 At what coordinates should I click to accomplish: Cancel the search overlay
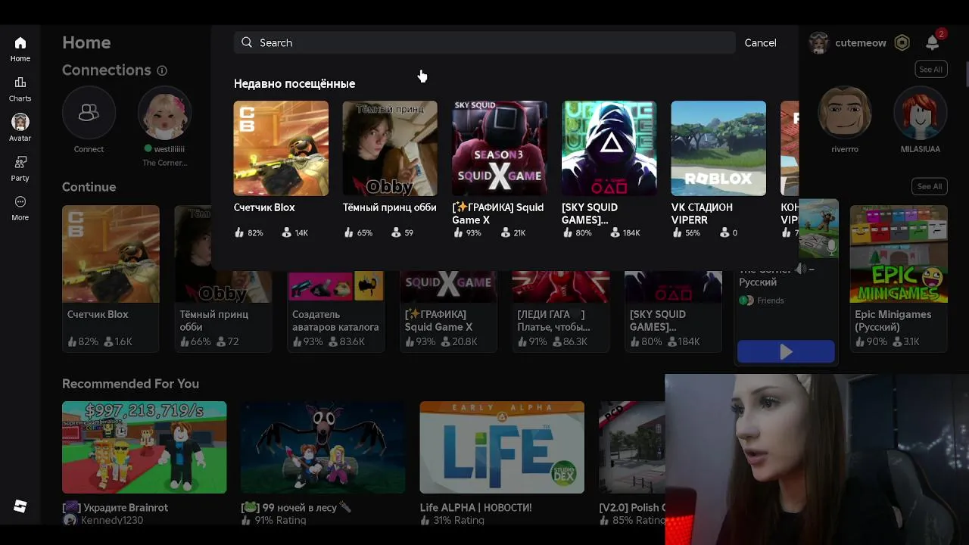point(760,42)
